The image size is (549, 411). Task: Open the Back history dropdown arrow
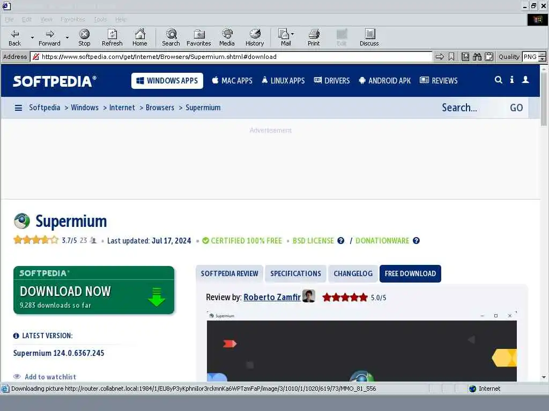coord(32,37)
